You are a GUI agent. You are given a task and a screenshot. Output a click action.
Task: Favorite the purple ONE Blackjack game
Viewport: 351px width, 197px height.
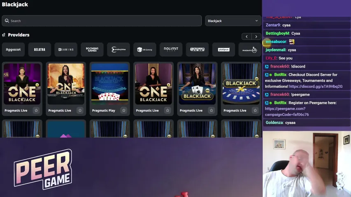pyautogui.click(x=36, y=110)
